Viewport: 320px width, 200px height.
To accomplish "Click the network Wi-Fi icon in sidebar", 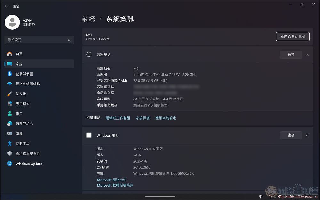I will [x=10, y=84].
